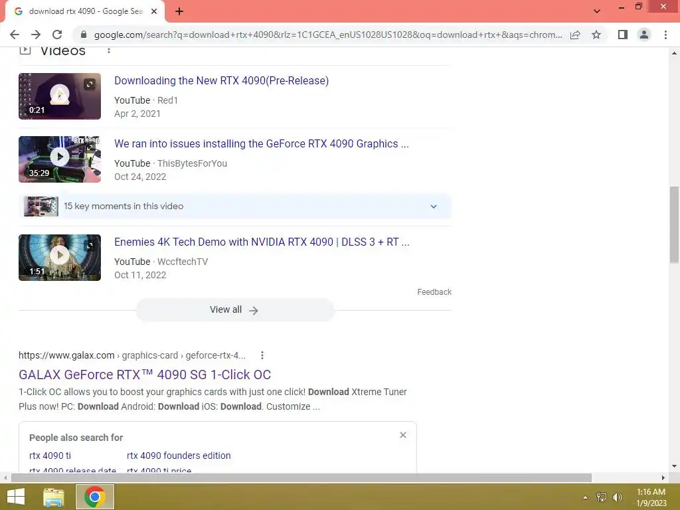
Task: Search for 'rtx 4090 founders edition' suggestion
Action: (x=179, y=456)
